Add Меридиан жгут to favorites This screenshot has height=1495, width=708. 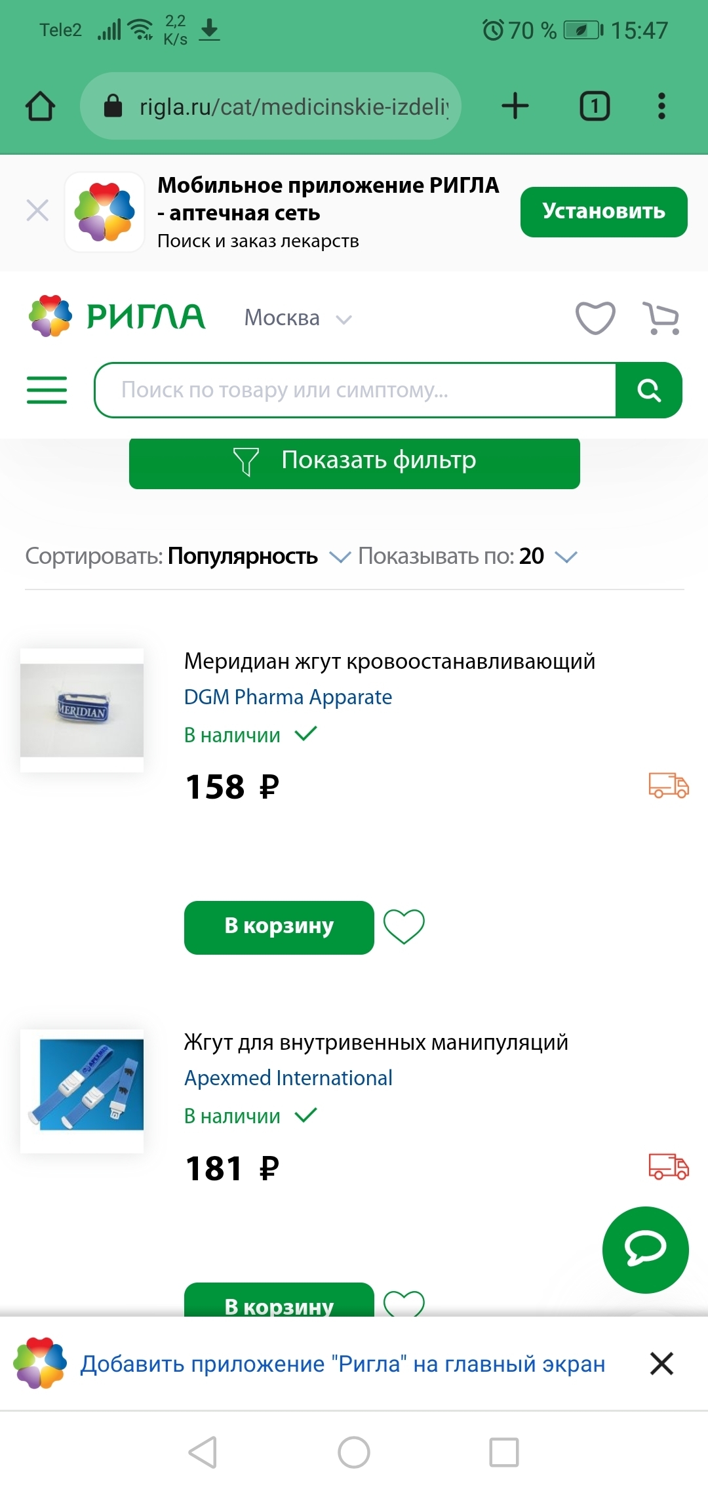404,927
